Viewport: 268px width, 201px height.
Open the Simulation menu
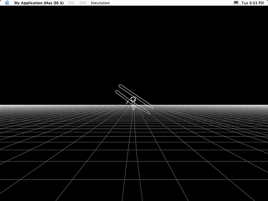[100, 3]
